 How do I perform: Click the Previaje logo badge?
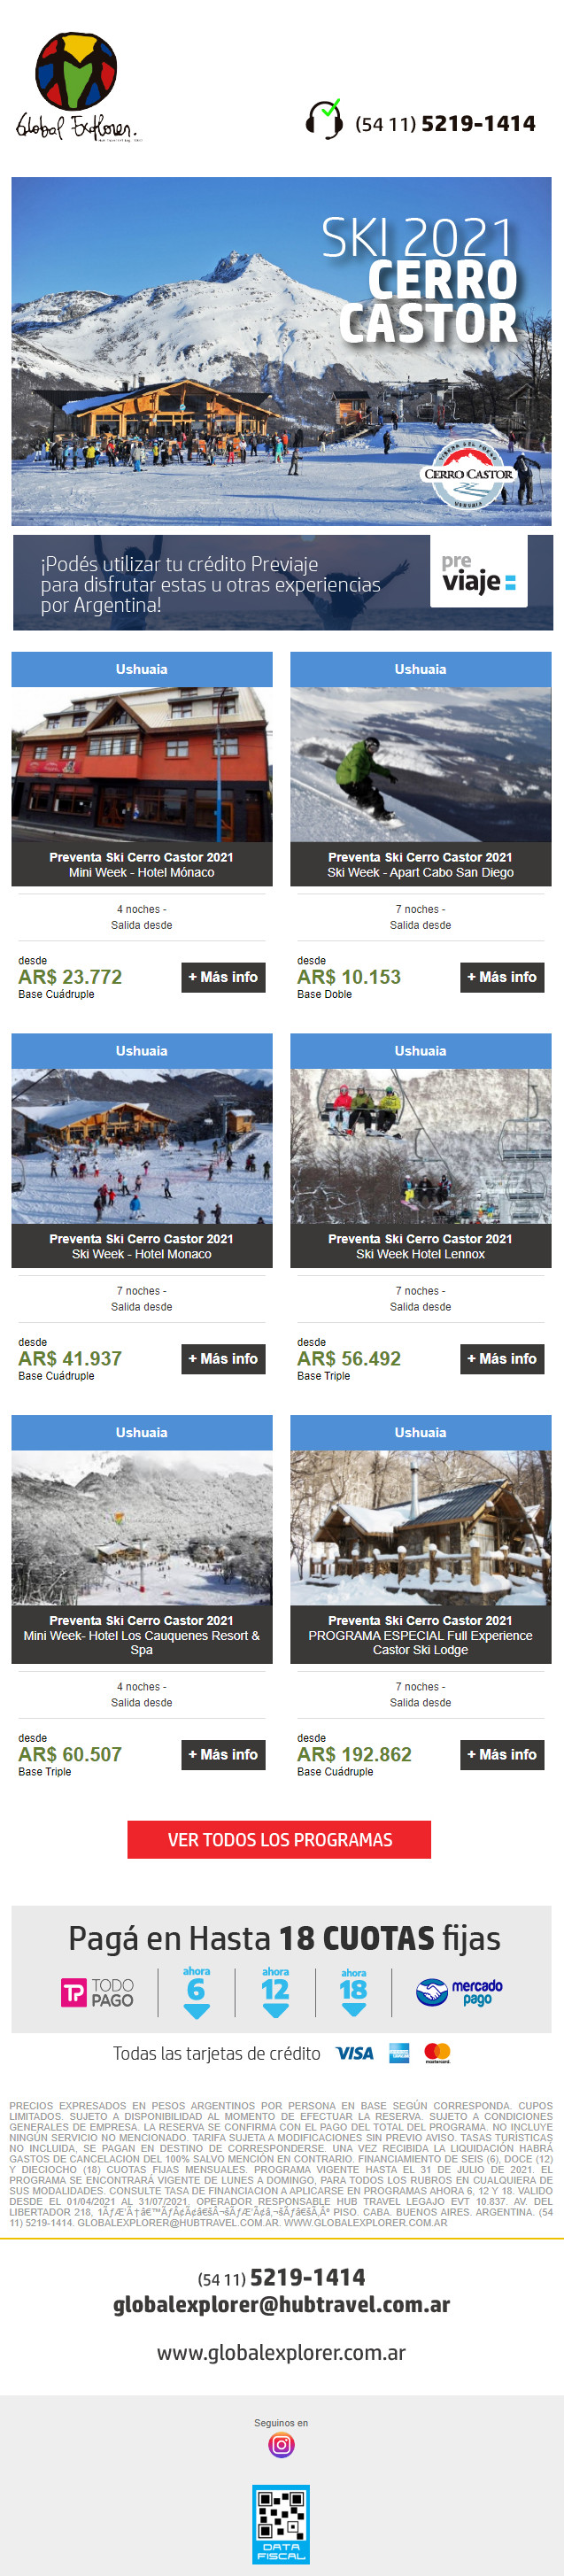pos(479,572)
